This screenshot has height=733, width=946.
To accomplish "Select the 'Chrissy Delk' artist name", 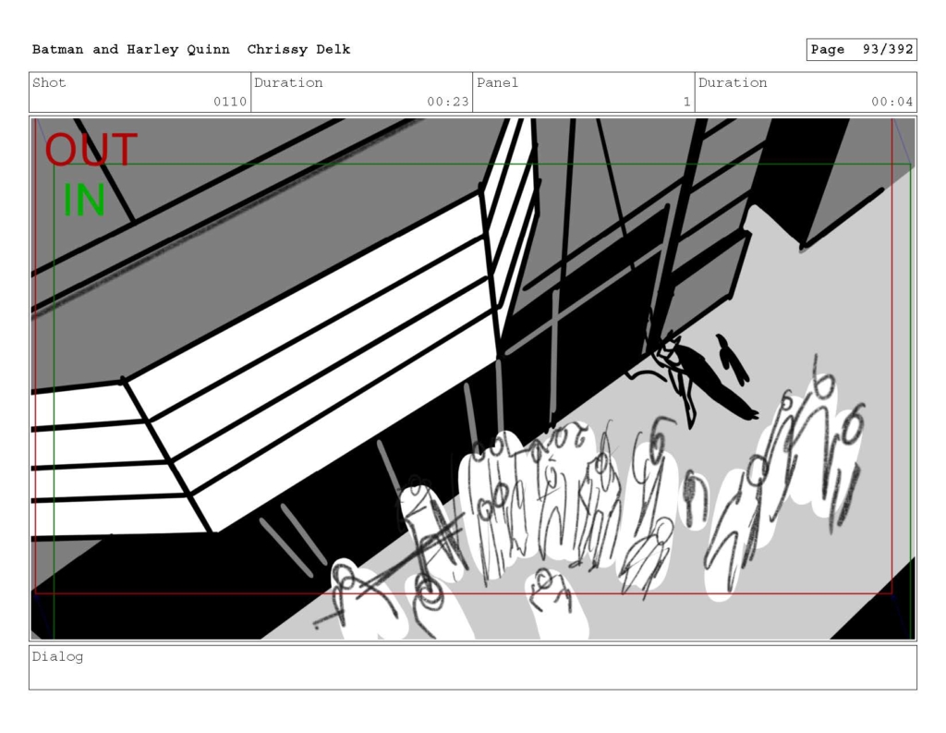I will point(298,50).
